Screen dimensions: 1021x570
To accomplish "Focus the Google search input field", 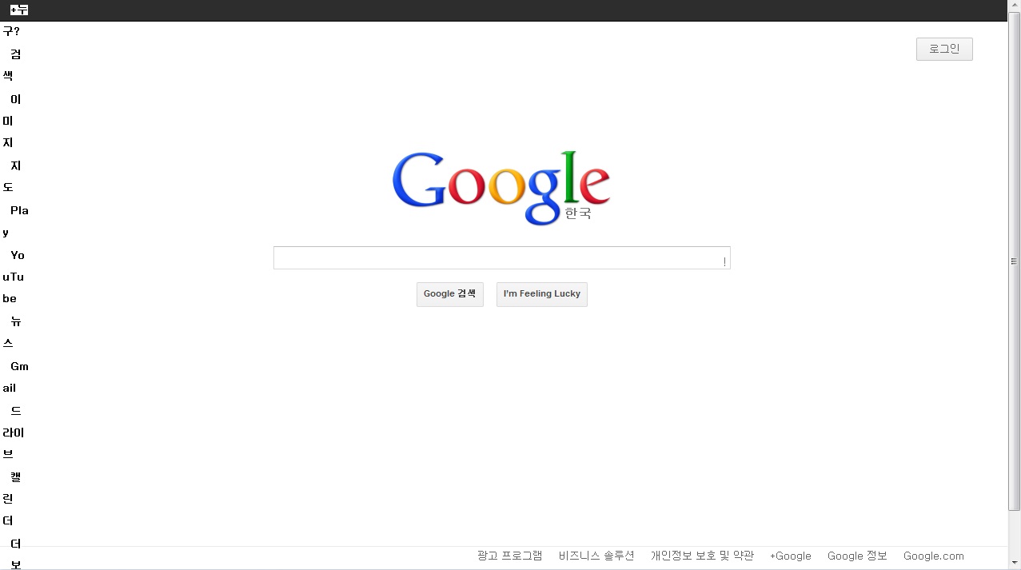I will click(501, 257).
